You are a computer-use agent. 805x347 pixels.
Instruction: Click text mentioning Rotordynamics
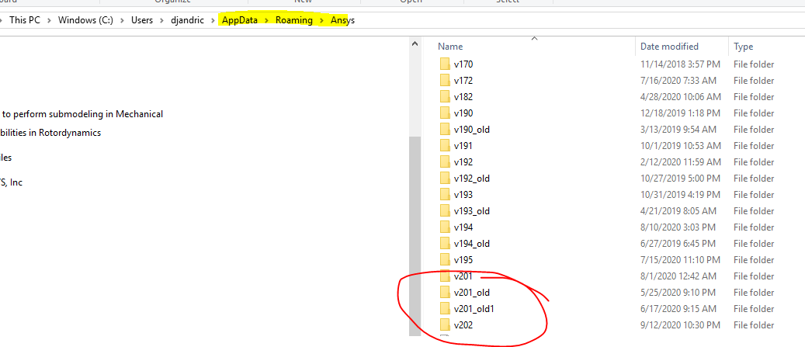(50, 133)
